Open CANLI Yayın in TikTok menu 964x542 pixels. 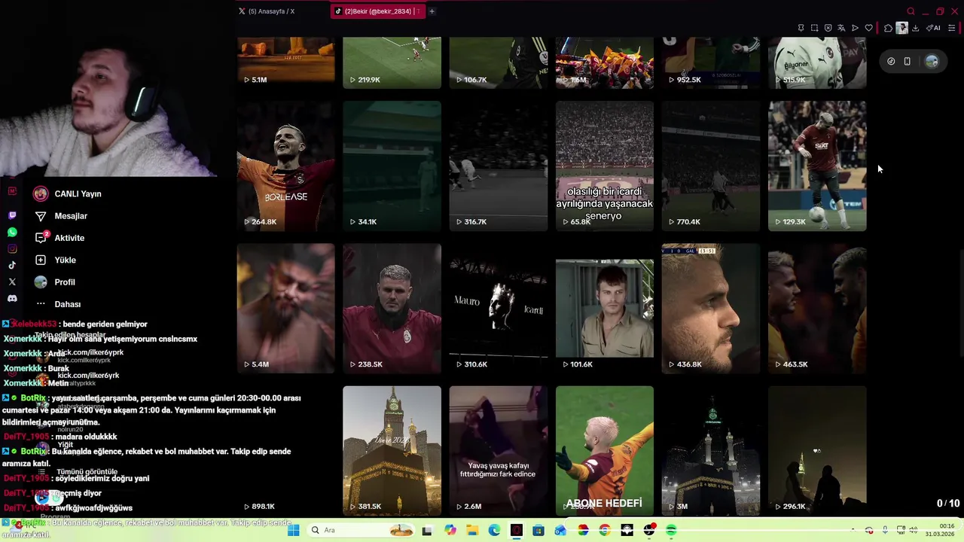(x=68, y=194)
